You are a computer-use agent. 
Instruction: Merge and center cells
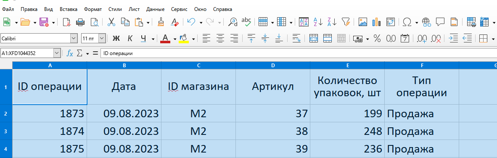[x=314, y=39]
